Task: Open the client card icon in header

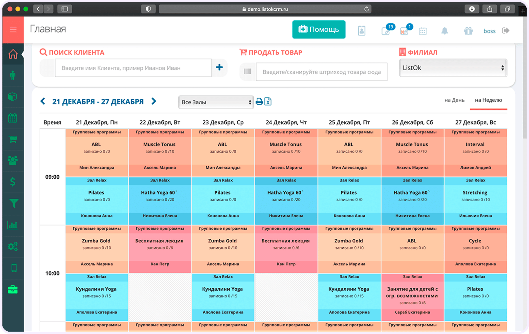Action: click(x=362, y=31)
